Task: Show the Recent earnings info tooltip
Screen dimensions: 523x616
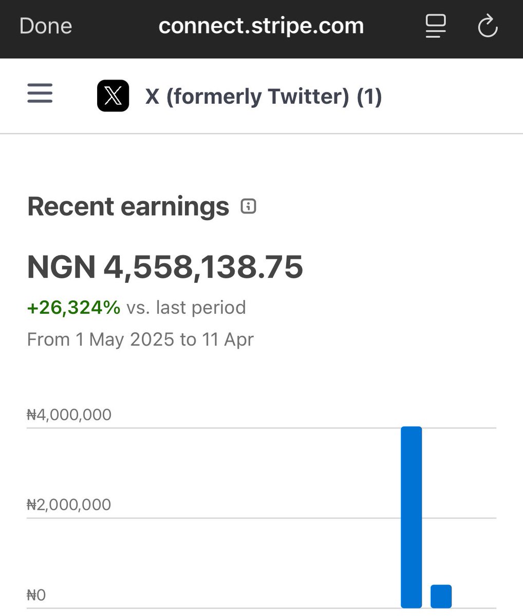Action: click(x=249, y=206)
